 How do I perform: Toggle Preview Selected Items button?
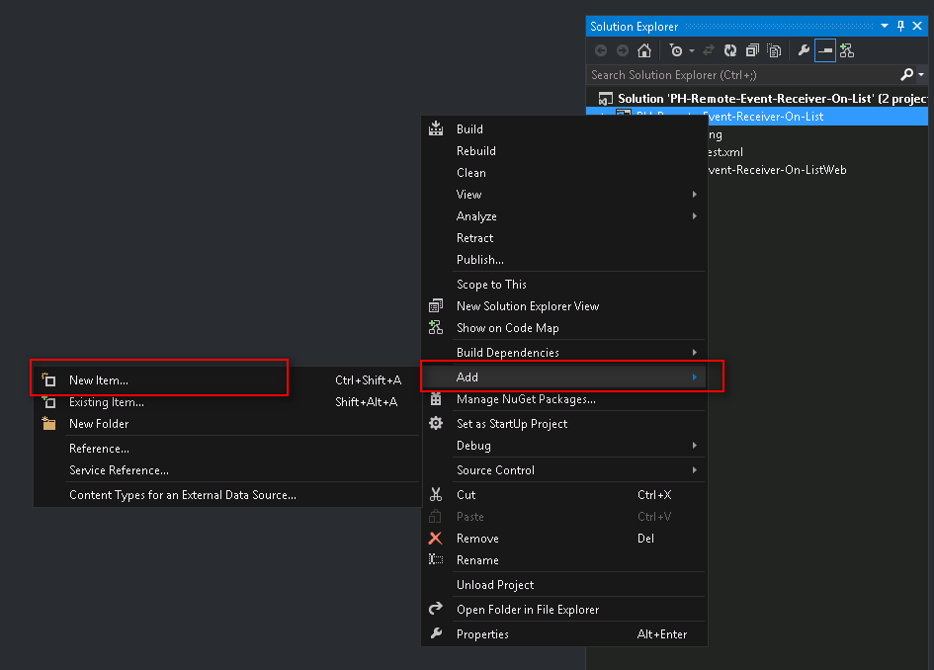[x=825, y=50]
